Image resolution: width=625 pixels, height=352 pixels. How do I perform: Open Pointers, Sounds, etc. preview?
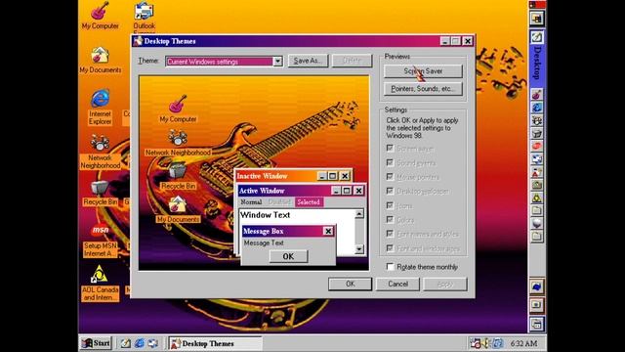click(x=423, y=89)
